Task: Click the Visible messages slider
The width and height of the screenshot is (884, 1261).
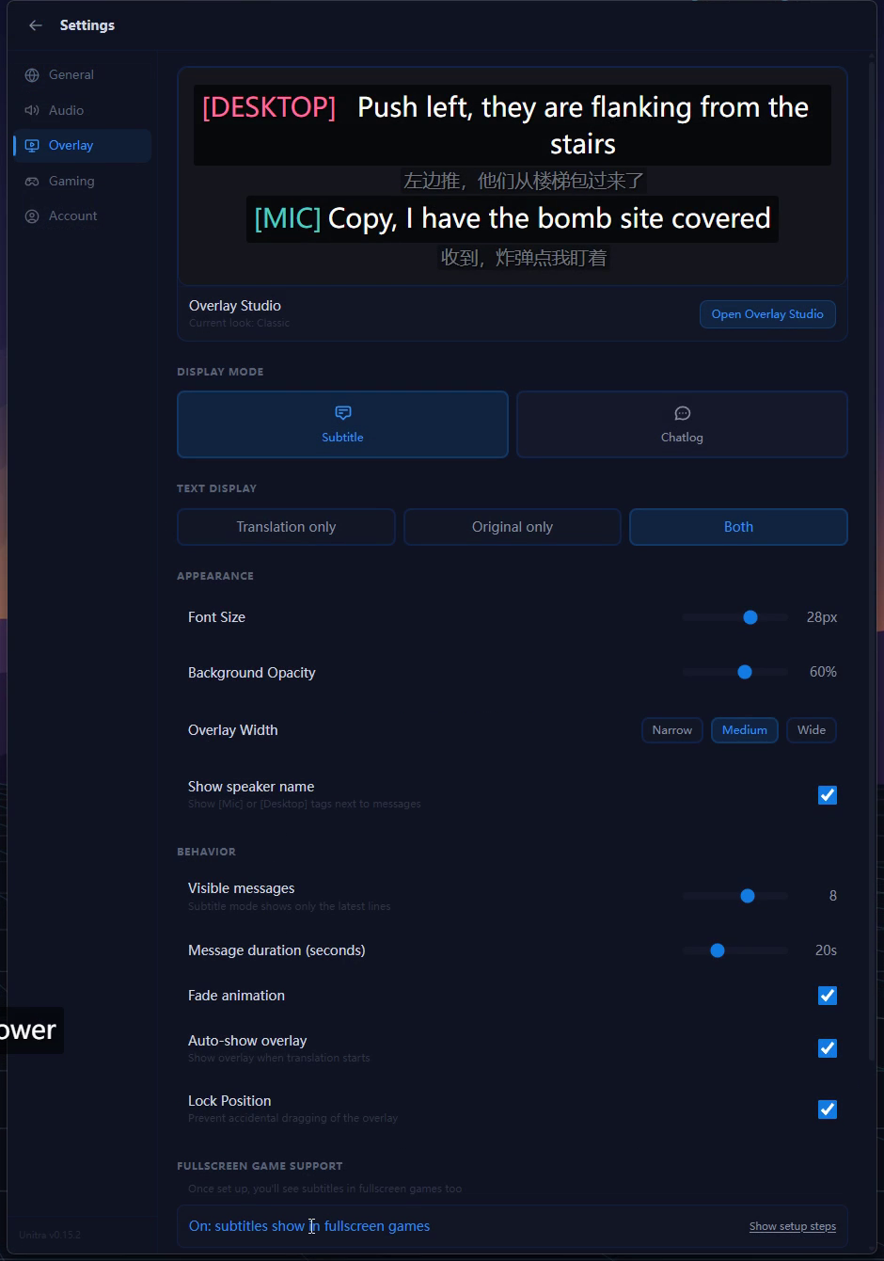Action: [735, 896]
